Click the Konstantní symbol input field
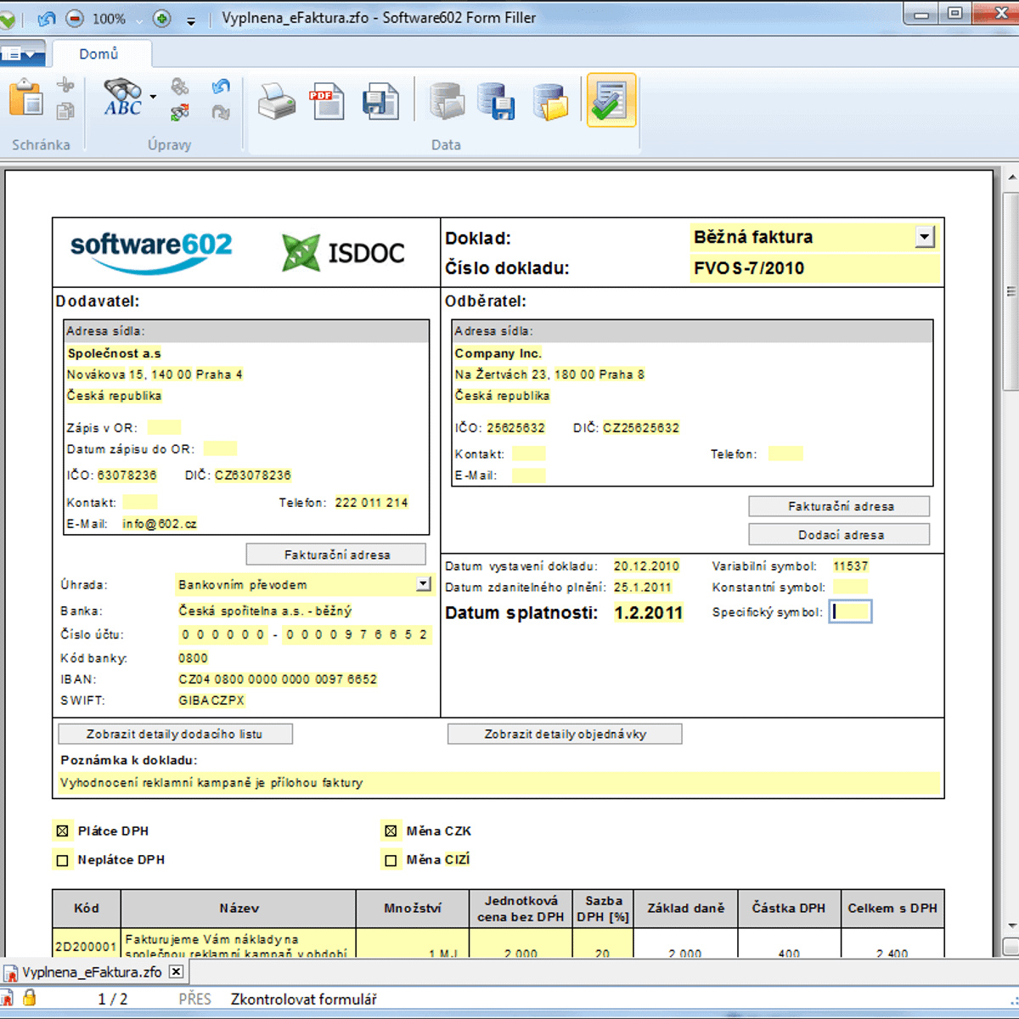 point(850,588)
